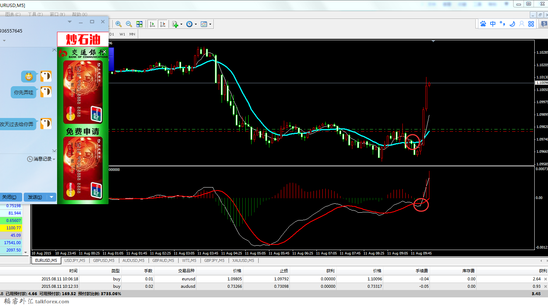Select the MN timeframe
Screen dimensions: 548x307
pyautogui.click(x=132, y=34)
